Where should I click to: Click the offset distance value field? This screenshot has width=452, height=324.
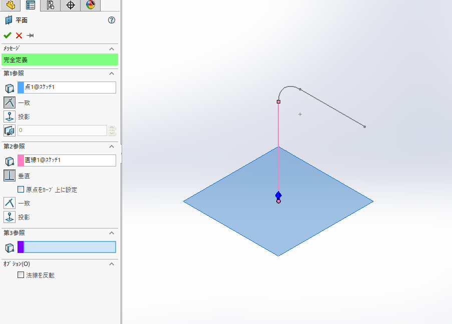[62, 130]
